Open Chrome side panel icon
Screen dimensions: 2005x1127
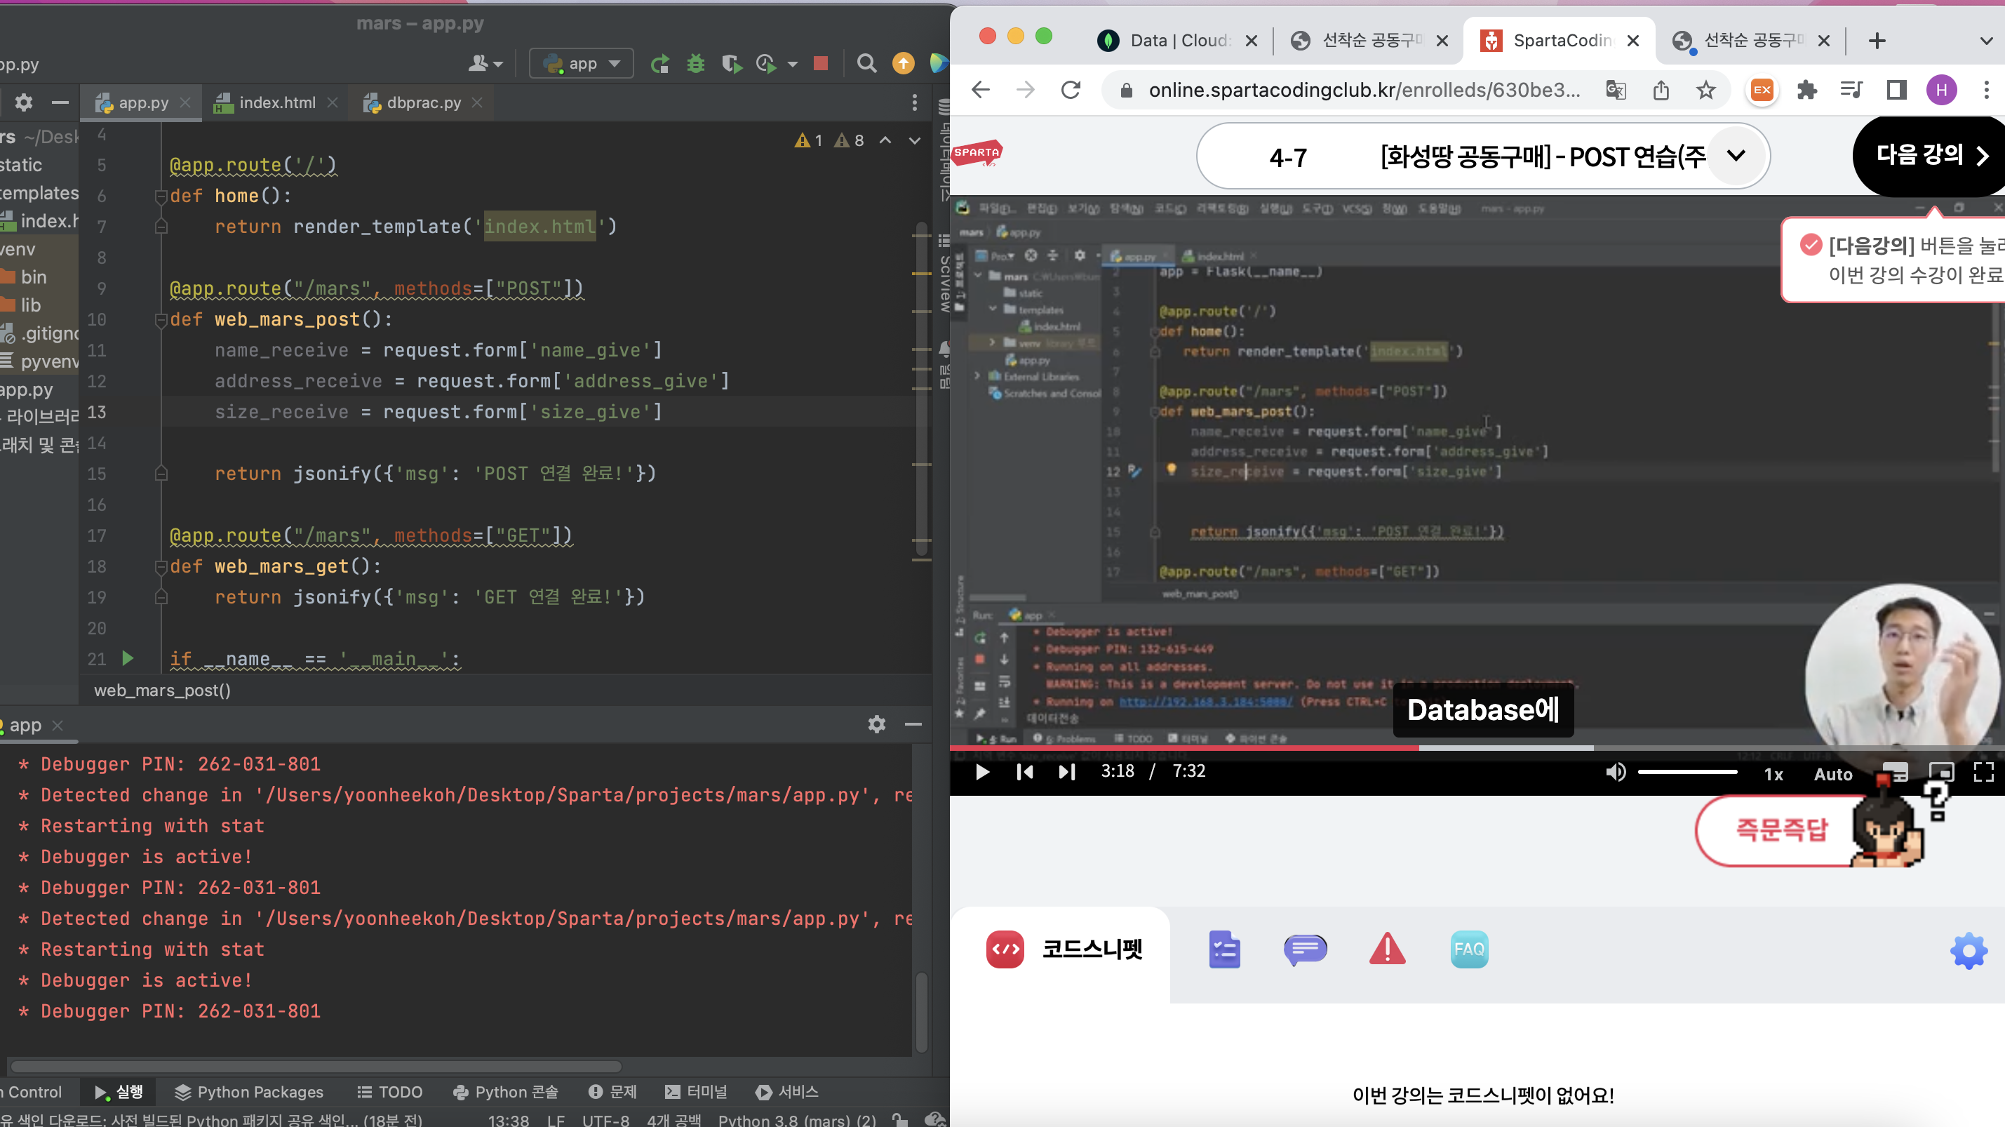1896,91
